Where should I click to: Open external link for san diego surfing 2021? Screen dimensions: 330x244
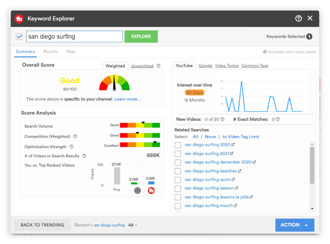coord(232,153)
